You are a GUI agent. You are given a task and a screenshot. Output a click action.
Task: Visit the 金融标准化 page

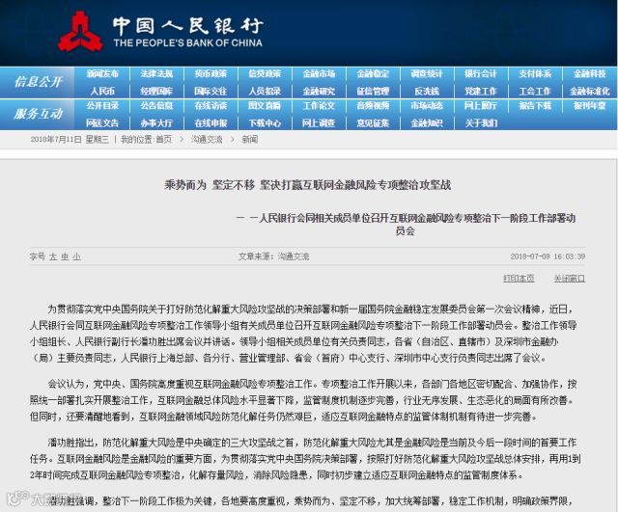click(x=590, y=92)
